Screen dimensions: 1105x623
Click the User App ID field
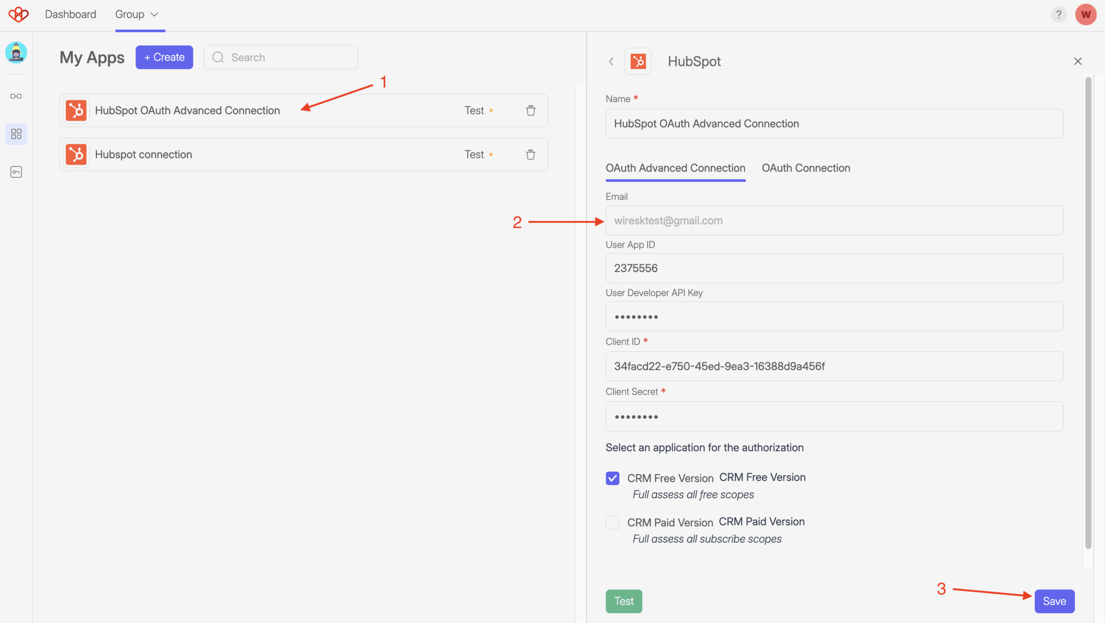[x=834, y=268]
